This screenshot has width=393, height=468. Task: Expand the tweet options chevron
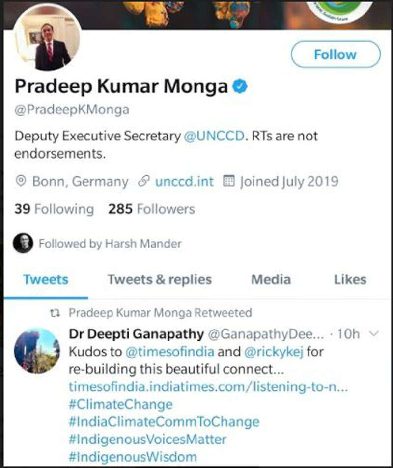pyautogui.click(x=374, y=334)
